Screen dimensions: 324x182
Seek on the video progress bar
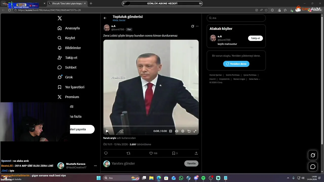click(x=151, y=126)
